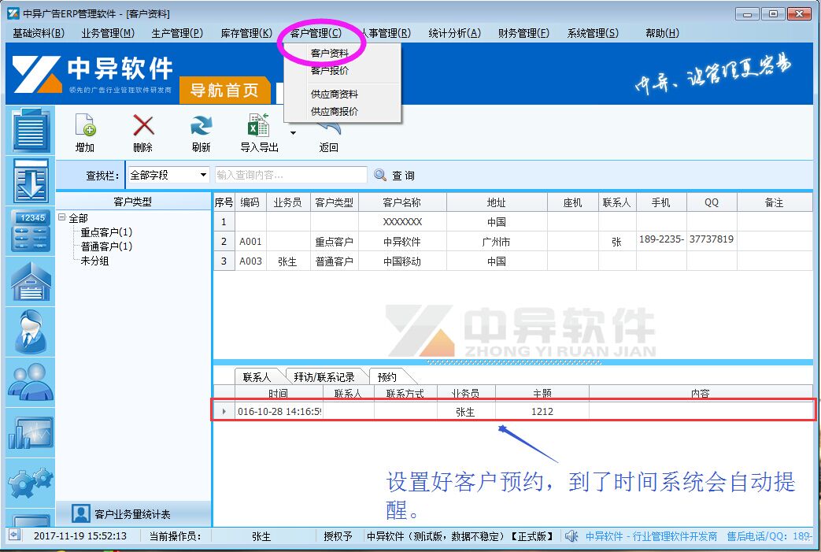Viewport: 821px width, 552px height.
Task: Open the two-people group sidebar icon
Action: click(31, 382)
